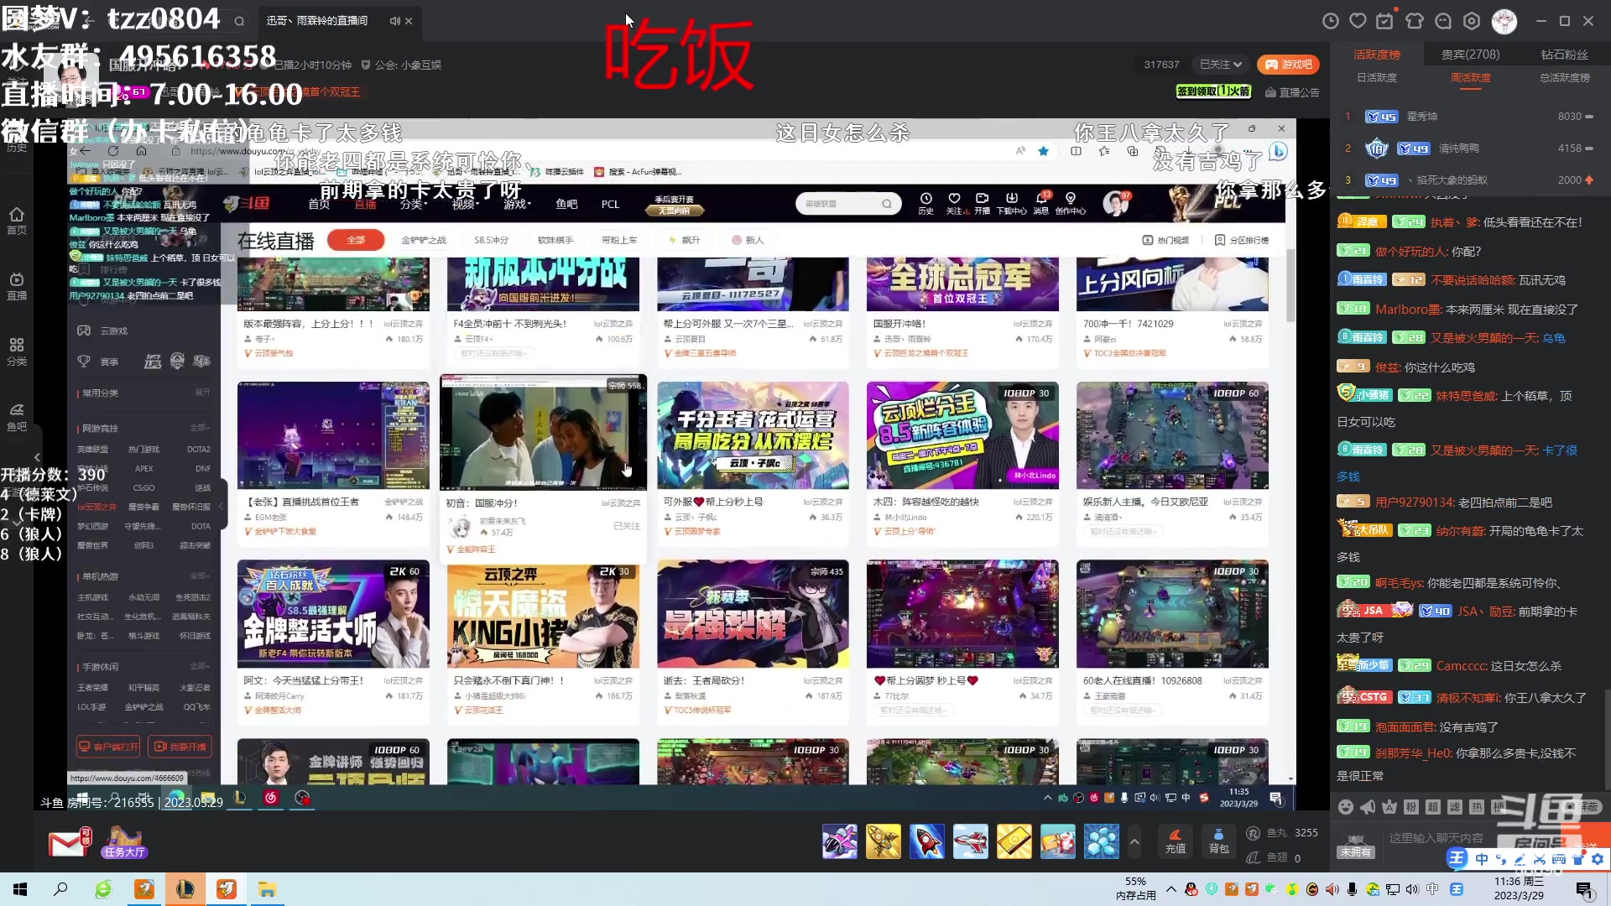Open 充值 recharge button
1611x906 pixels.
click(x=1176, y=841)
